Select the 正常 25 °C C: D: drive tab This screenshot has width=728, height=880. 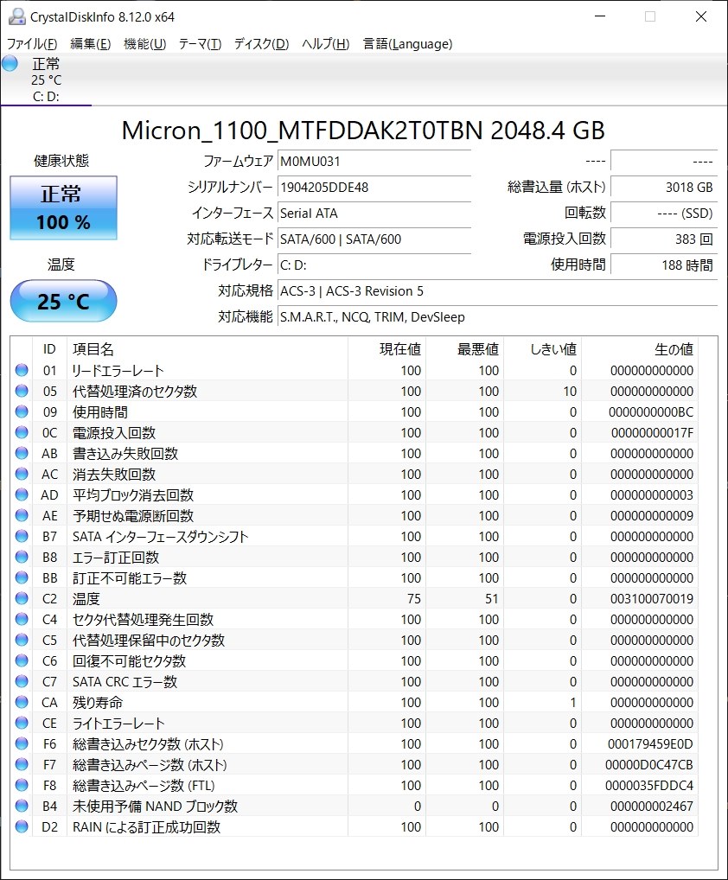[x=46, y=80]
